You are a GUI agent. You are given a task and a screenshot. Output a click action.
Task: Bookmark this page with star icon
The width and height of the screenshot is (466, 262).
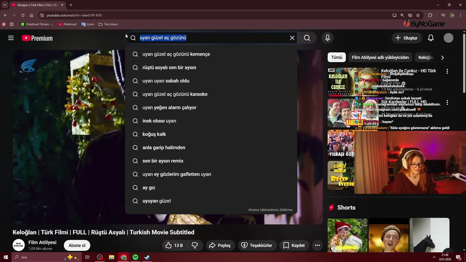pyautogui.click(x=418, y=15)
